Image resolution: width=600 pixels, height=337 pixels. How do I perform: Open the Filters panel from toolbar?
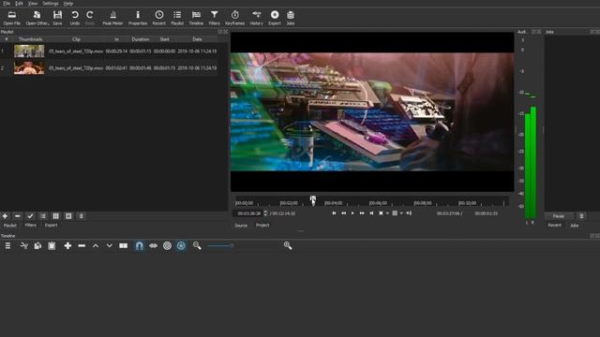[215, 18]
